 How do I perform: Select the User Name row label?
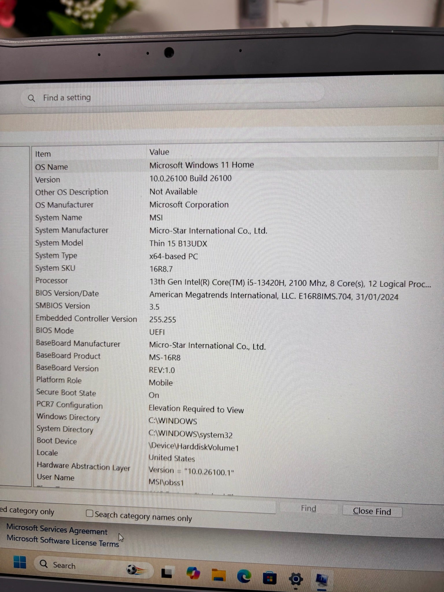(55, 477)
